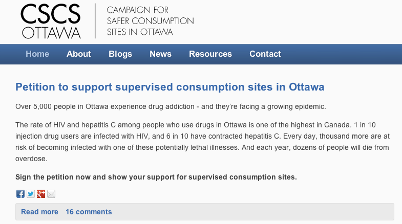Share the petition on Google Plus

(x=41, y=194)
